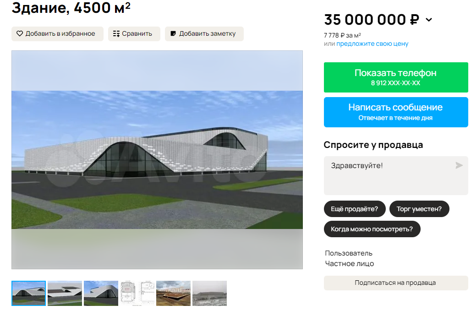Focus the Здравствуйте! message input field
The image size is (471, 316).
point(395,175)
